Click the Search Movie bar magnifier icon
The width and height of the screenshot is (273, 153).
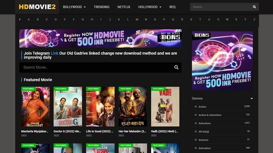click(176, 67)
